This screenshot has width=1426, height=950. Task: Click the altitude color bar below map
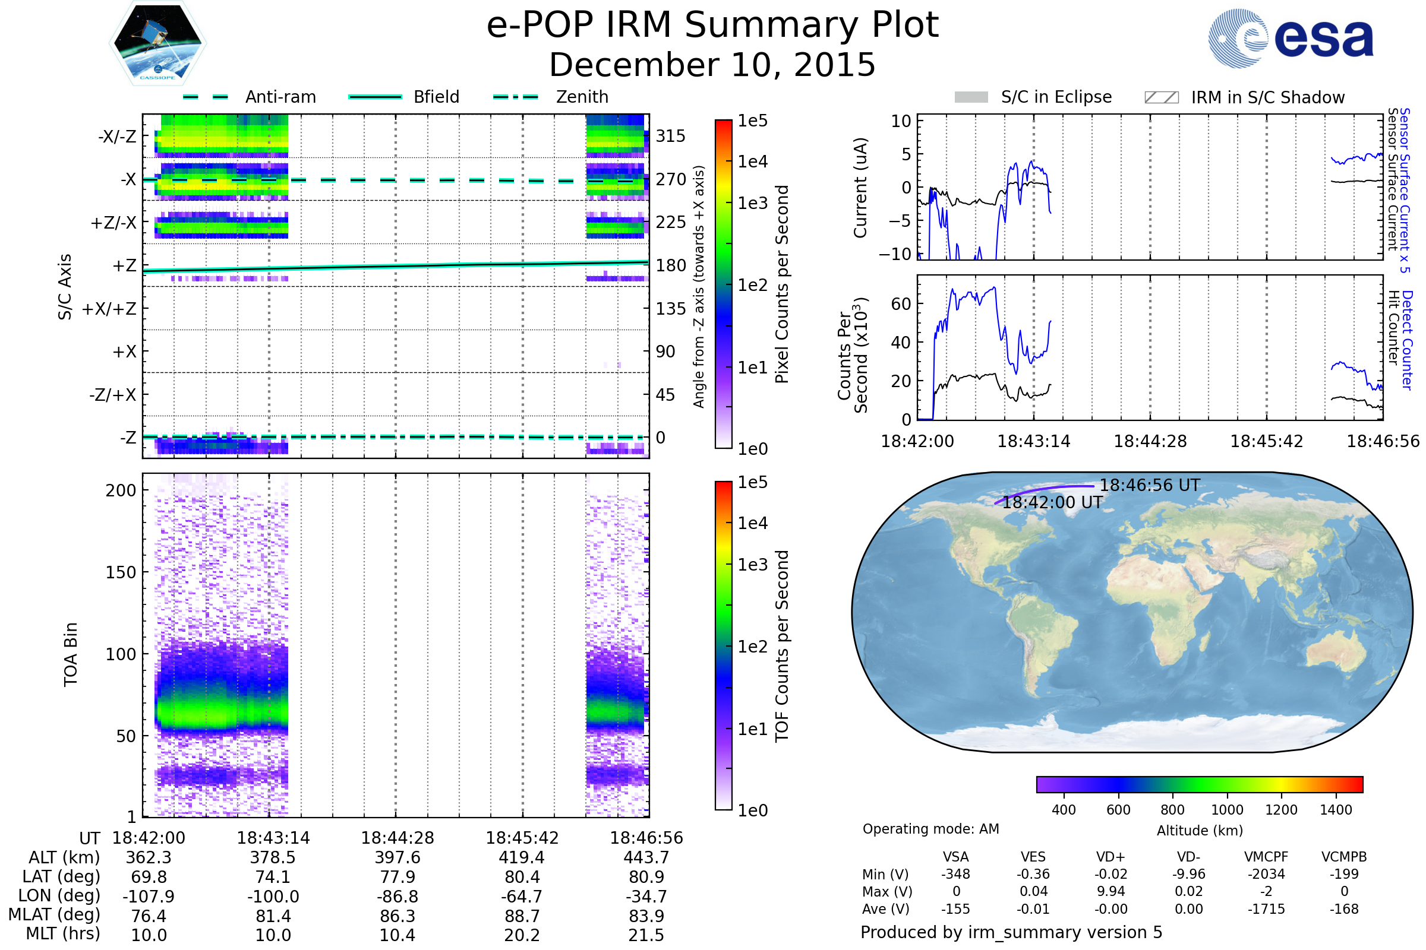[x=1199, y=784]
